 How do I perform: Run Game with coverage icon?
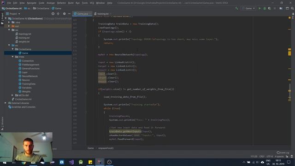(270, 8)
